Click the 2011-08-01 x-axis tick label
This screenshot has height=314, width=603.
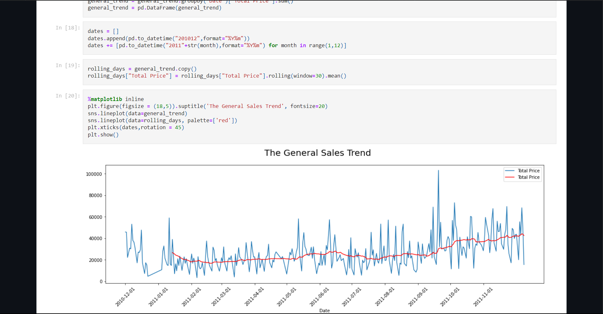tap(384, 297)
